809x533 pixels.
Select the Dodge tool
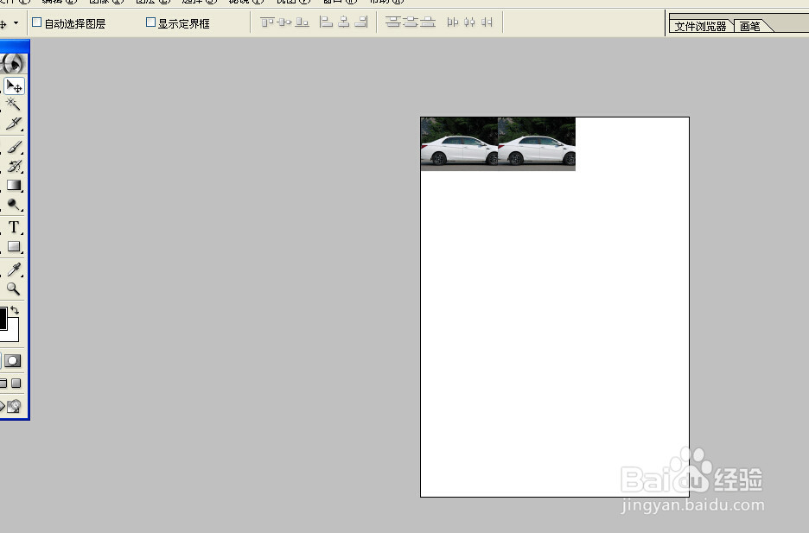click(x=14, y=205)
